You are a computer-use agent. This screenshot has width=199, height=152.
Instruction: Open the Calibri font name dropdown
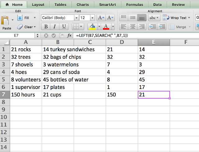click(x=76, y=18)
